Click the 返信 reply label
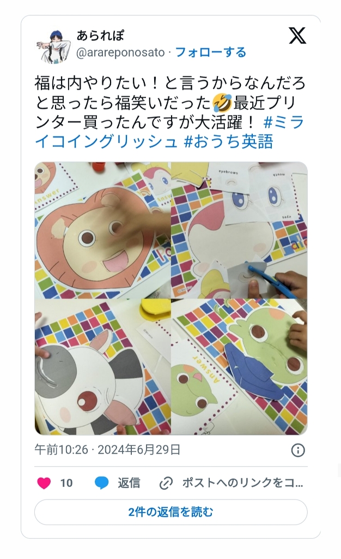 point(129,483)
